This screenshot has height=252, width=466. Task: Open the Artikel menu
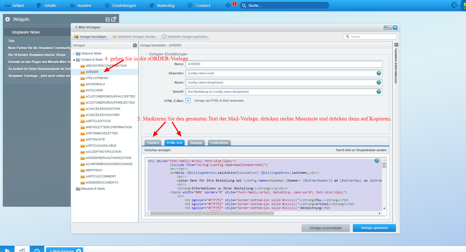pos(14,6)
